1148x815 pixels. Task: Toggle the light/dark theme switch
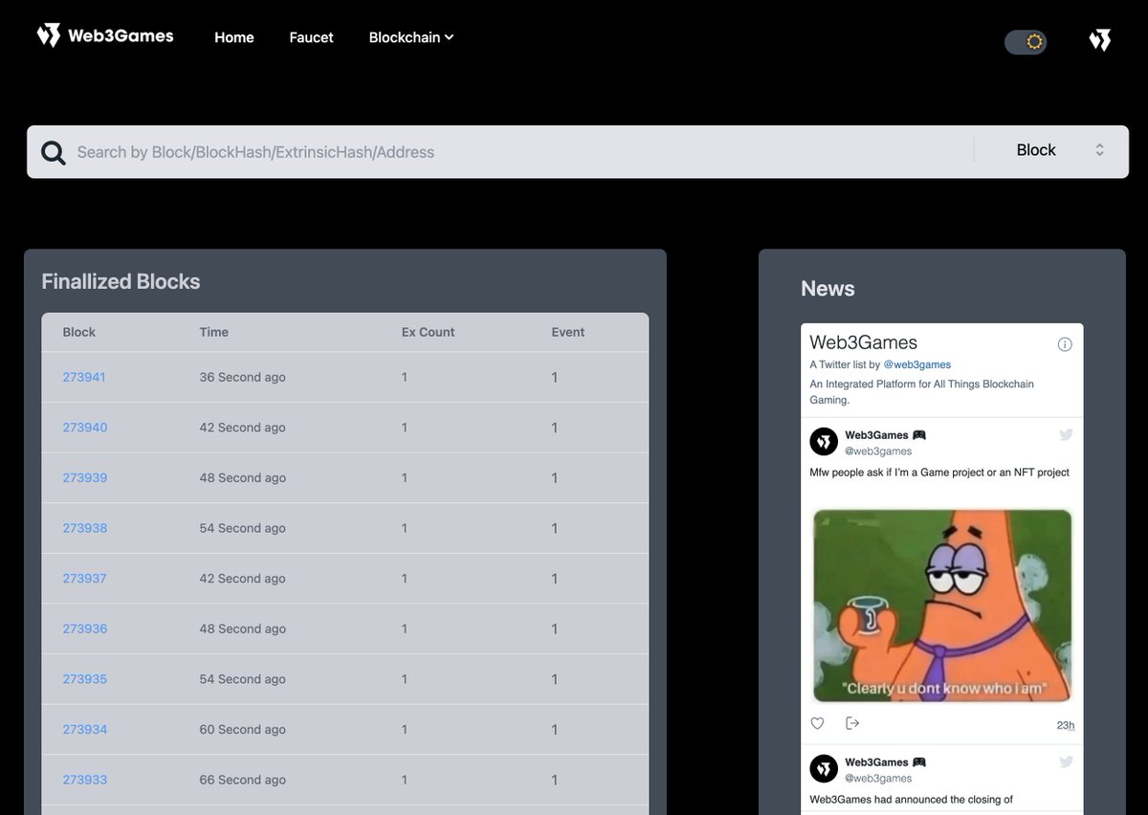[1026, 42]
